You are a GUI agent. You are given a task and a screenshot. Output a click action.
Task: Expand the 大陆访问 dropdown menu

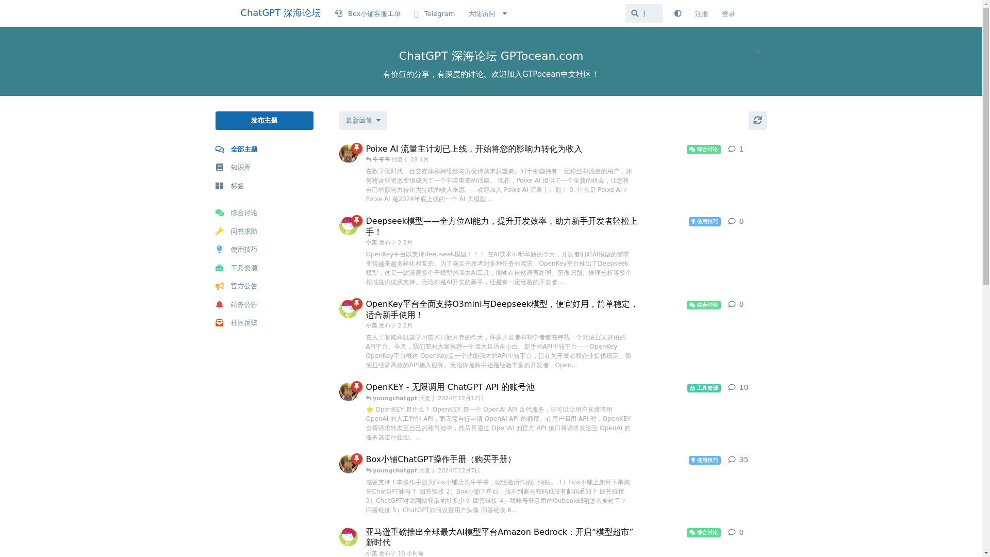(488, 14)
